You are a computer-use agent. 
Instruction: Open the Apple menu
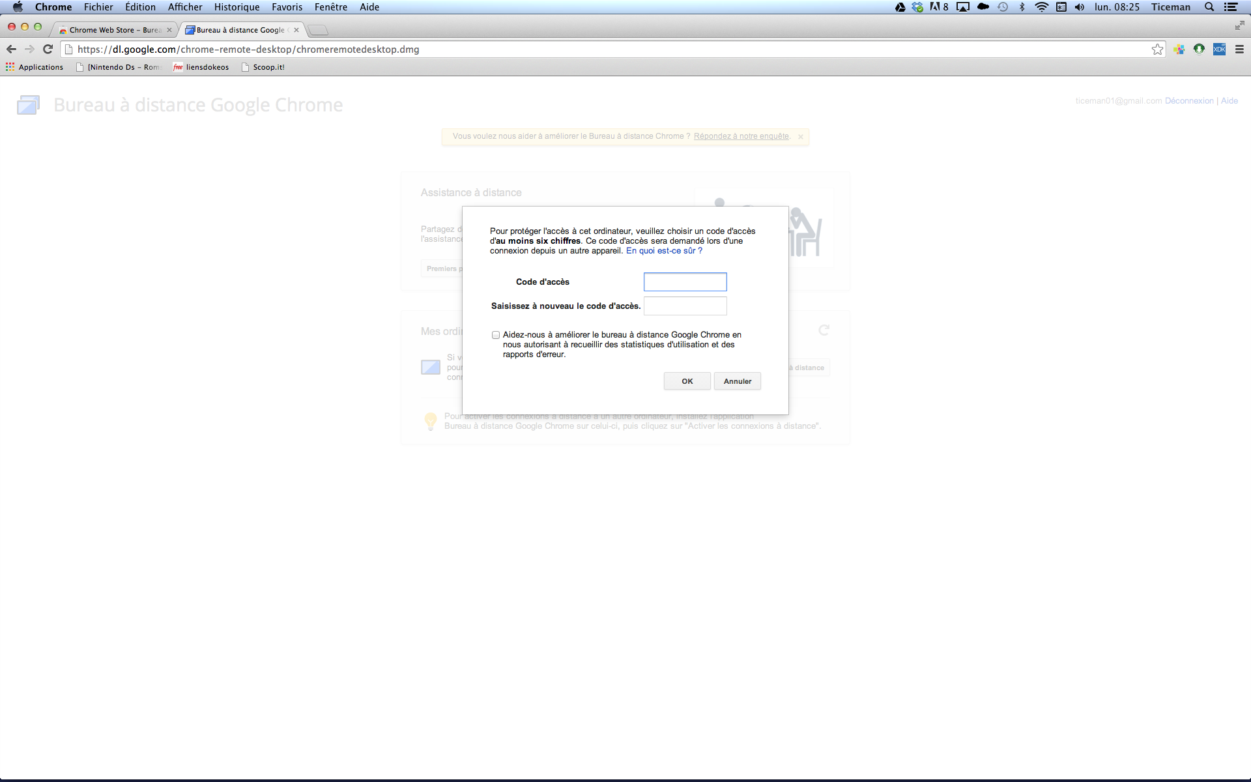coord(18,7)
